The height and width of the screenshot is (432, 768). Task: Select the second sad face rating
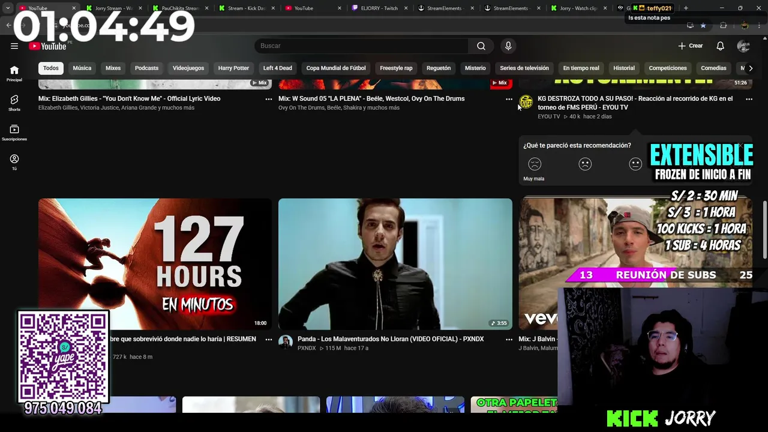[585, 164]
